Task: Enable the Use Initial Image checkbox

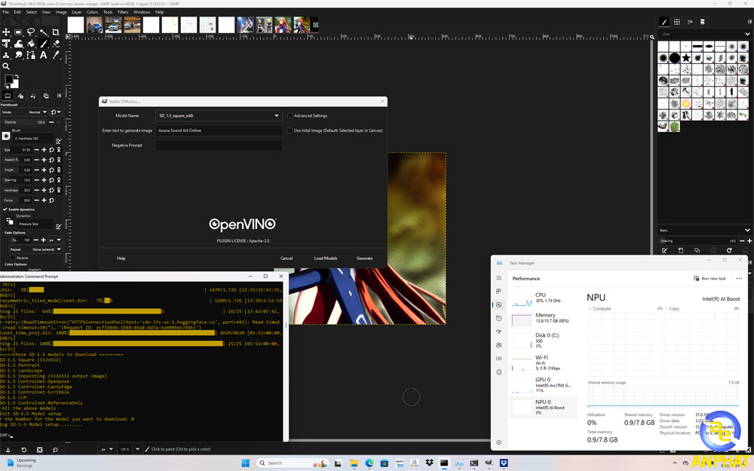Action: click(290, 130)
